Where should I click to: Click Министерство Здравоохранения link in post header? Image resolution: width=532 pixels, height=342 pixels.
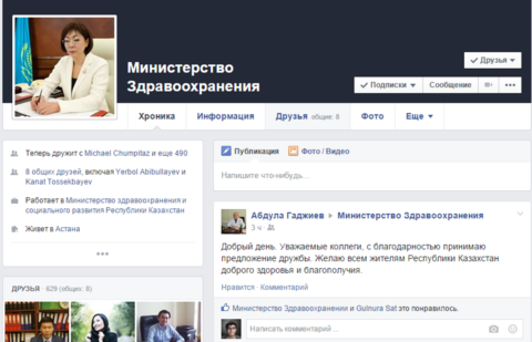[410, 215]
